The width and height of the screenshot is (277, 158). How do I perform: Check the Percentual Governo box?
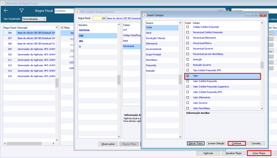point(188,49)
